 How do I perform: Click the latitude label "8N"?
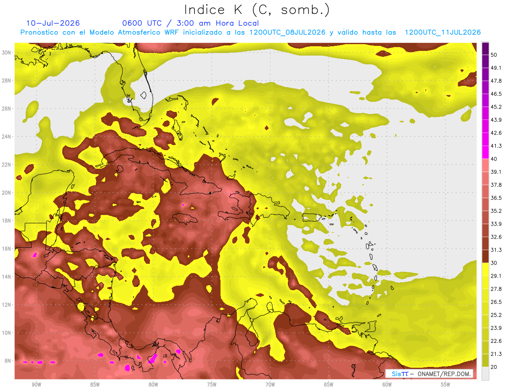click(8, 361)
